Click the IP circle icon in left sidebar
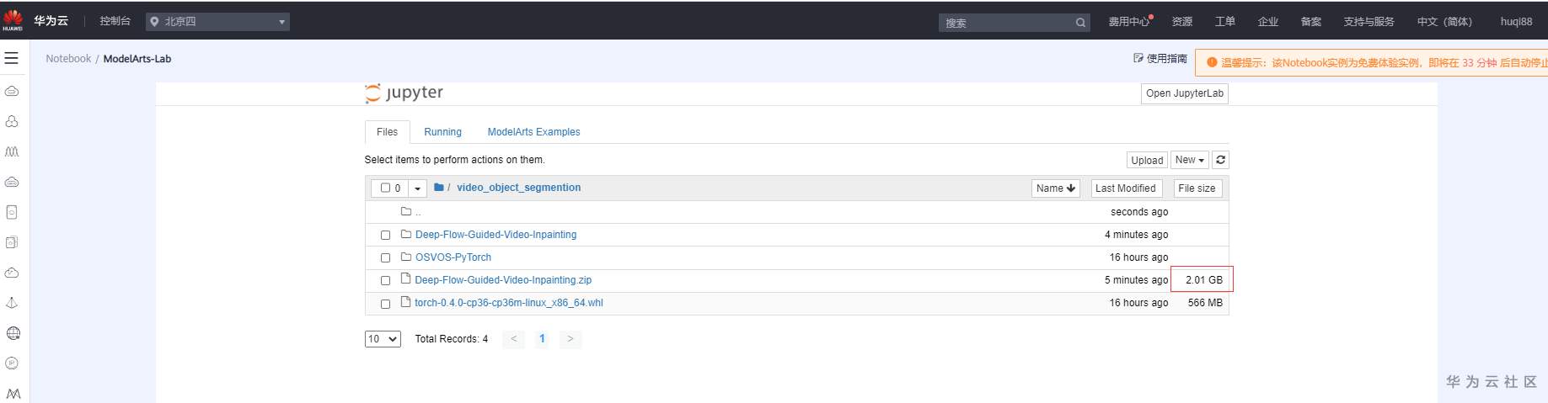Viewport: 1548px width, 403px height. click(x=12, y=363)
